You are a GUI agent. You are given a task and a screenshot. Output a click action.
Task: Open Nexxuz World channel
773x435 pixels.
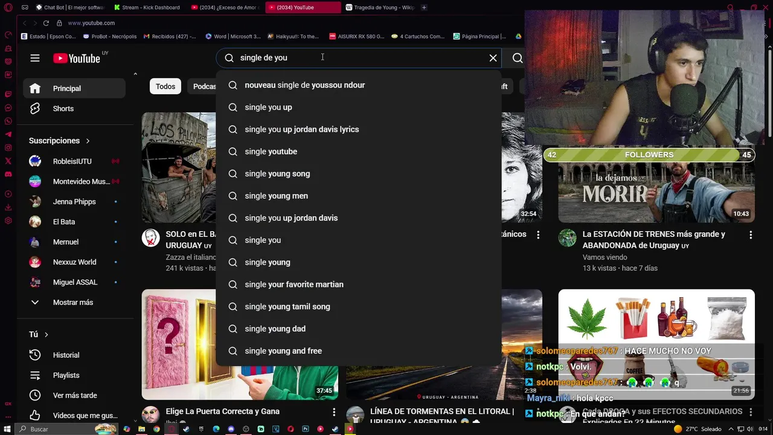pyautogui.click(x=74, y=262)
